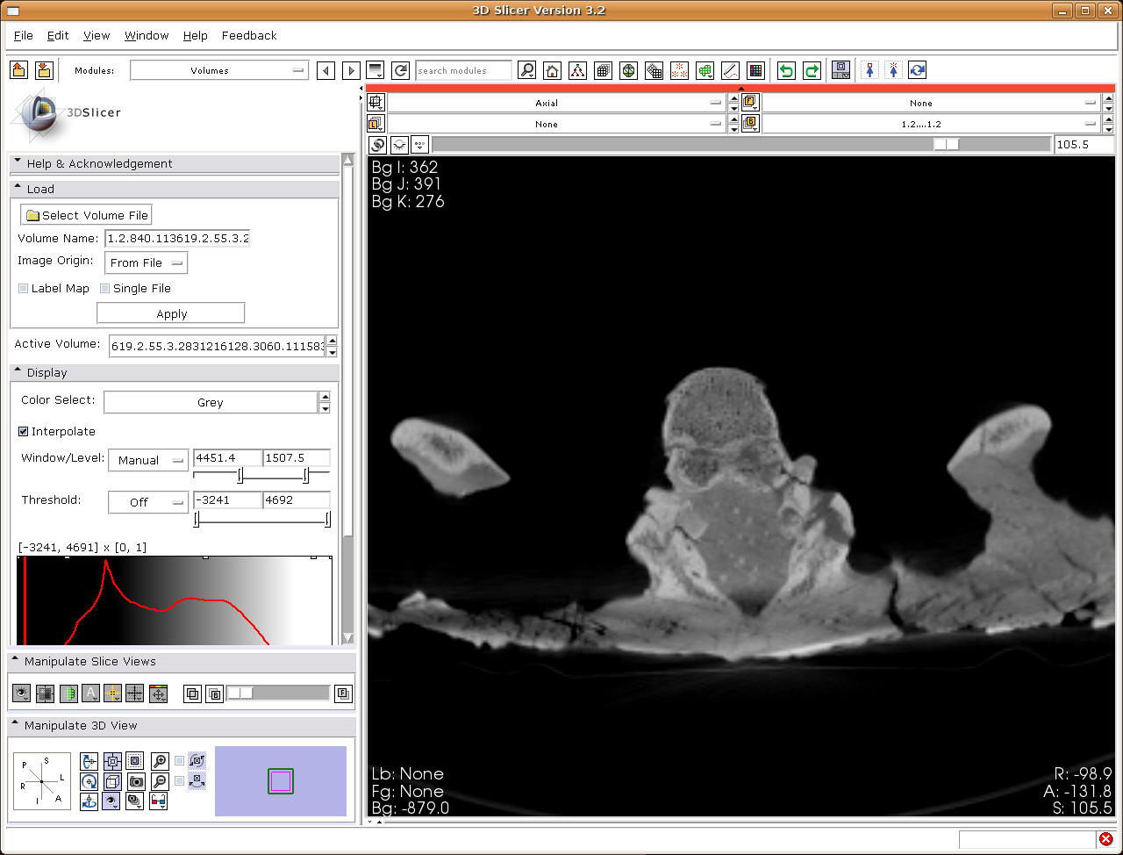This screenshot has width=1123, height=855.
Task: Enable the Single File checkbox
Action: tap(105, 289)
